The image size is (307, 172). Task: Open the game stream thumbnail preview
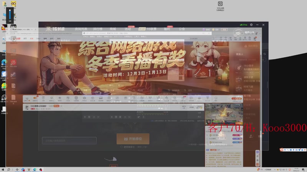pyautogui.click(x=224, y=114)
